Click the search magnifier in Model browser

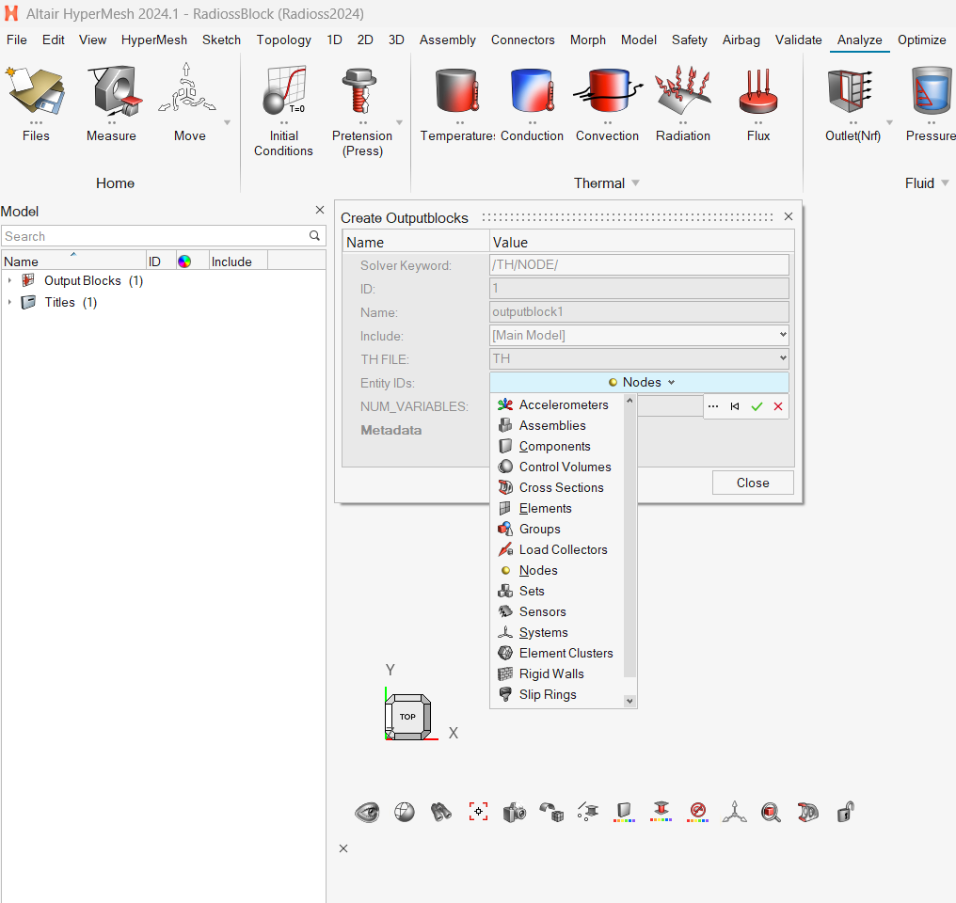tap(314, 236)
